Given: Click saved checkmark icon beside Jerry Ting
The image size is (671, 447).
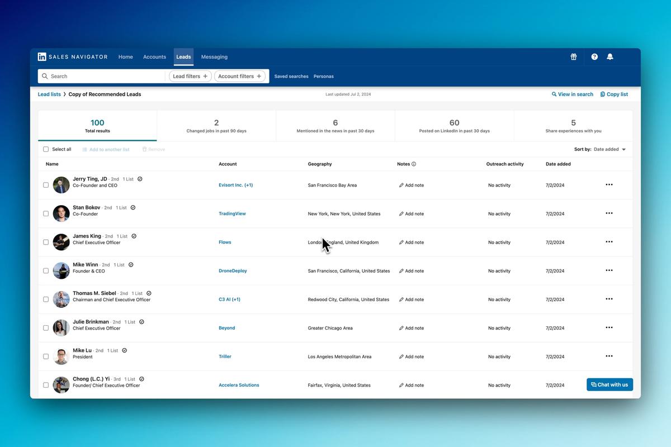Looking at the screenshot, I should [140, 179].
